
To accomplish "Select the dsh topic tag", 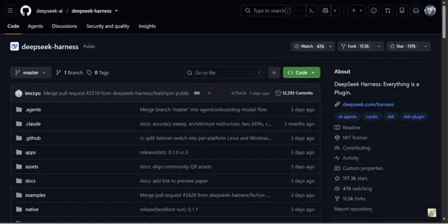I will pyautogui.click(x=390, y=117).
